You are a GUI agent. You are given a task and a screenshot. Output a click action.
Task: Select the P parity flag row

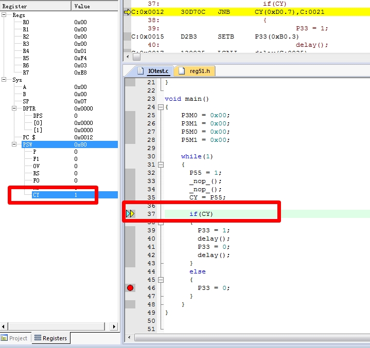[x=75, y=152]
